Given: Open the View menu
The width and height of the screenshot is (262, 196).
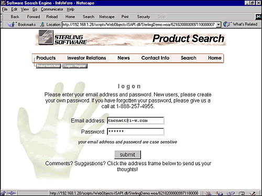Looking at the screenshot, I should tap(25, 9).
